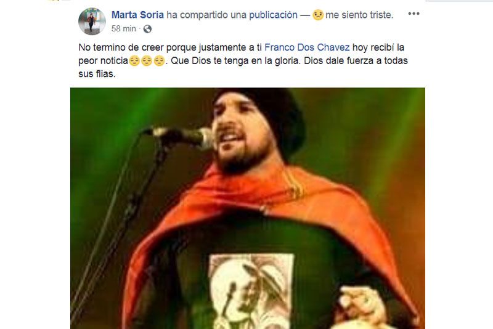The height and width of the screenshot is (329, 493).
Task: Click "No termino de creer" post text
Action: (121, 47)
